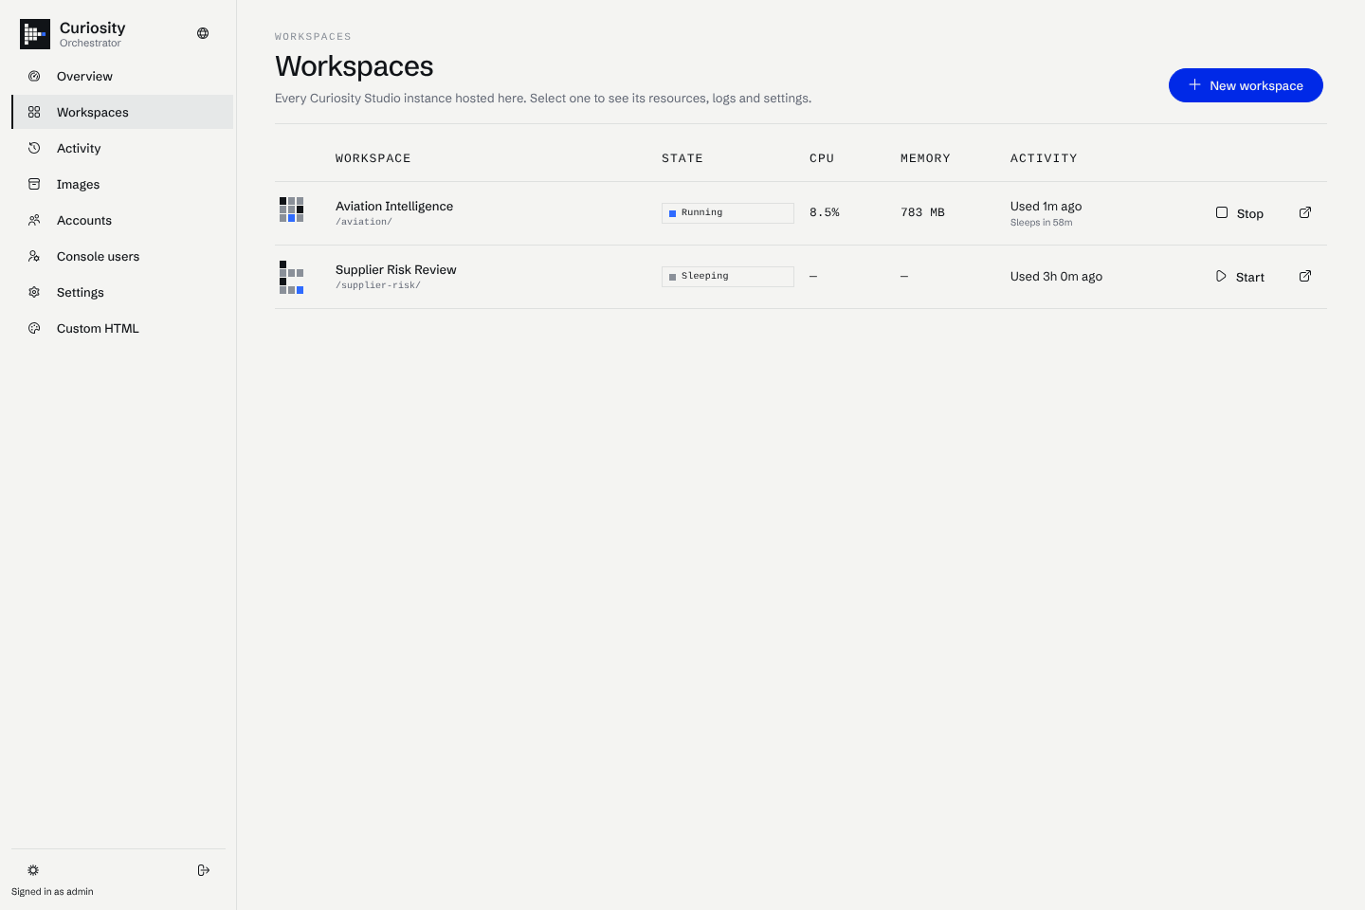Image resolution: width=1365 pixels, height=910 pixels.
Task: Click the /supplier-risk/ path text
Action: 378,285
